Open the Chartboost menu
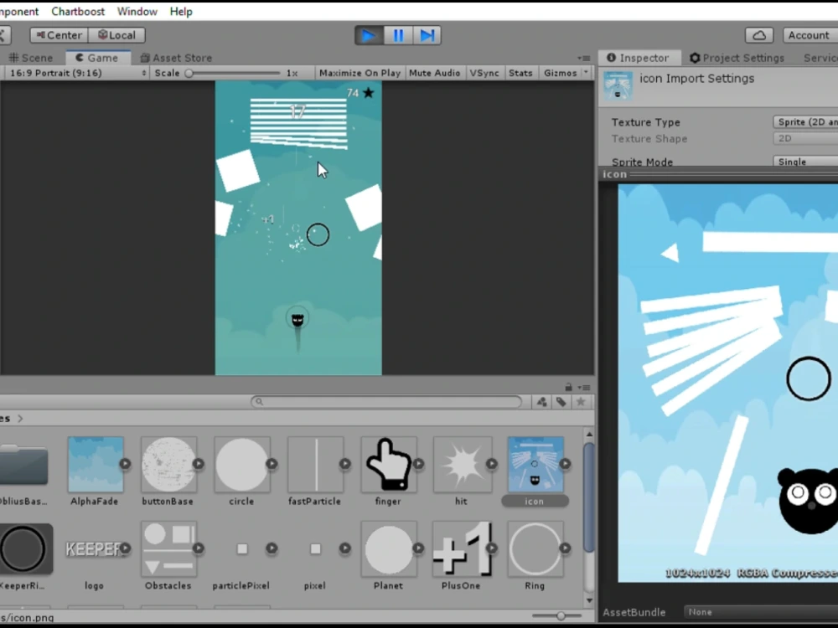 coord(78,11)
